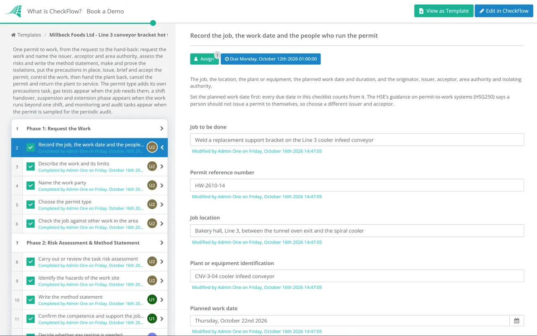Screen dimensions: 537x336
Task: Click the U1 avatar on 'Write the method statement'
Action: (x=152, y=300)
